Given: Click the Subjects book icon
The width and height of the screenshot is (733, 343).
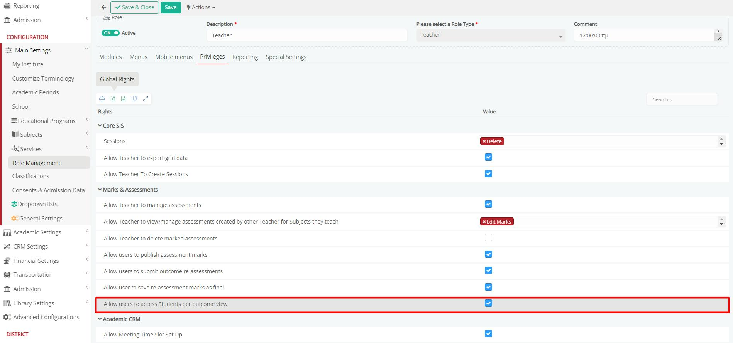Looking at the screenshot, I should [x=15, y=135].
